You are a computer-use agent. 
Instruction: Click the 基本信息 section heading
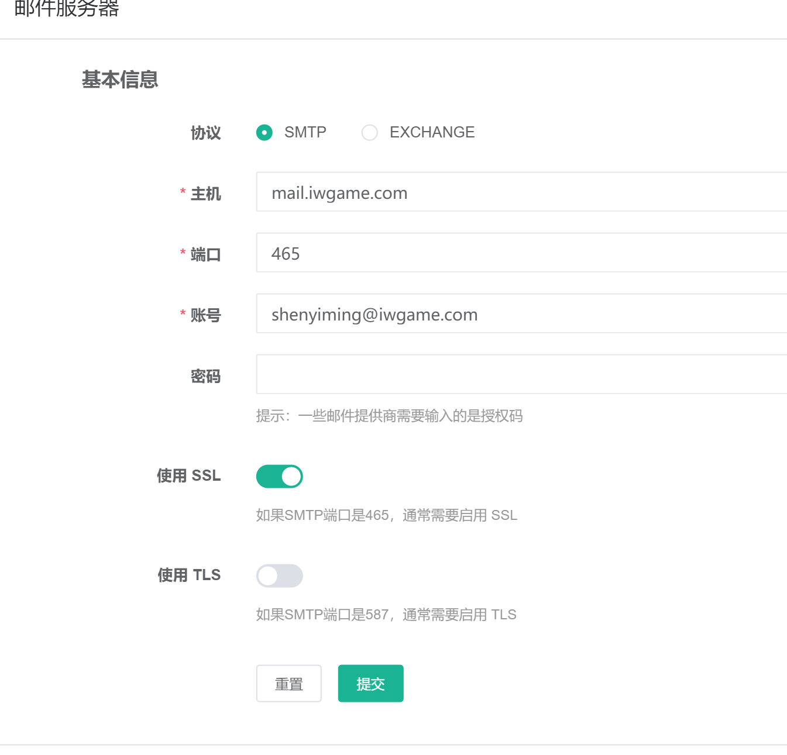coord(120,80)
